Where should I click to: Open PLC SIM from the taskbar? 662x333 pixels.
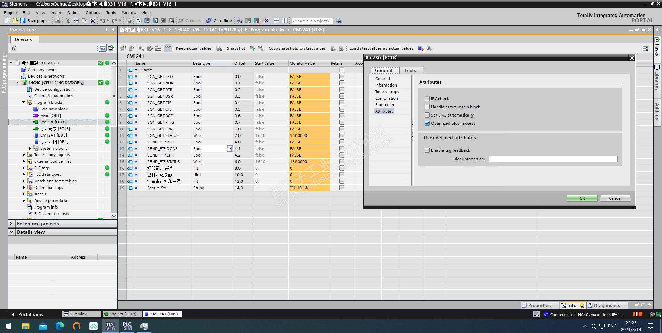[x=127, y=326]
